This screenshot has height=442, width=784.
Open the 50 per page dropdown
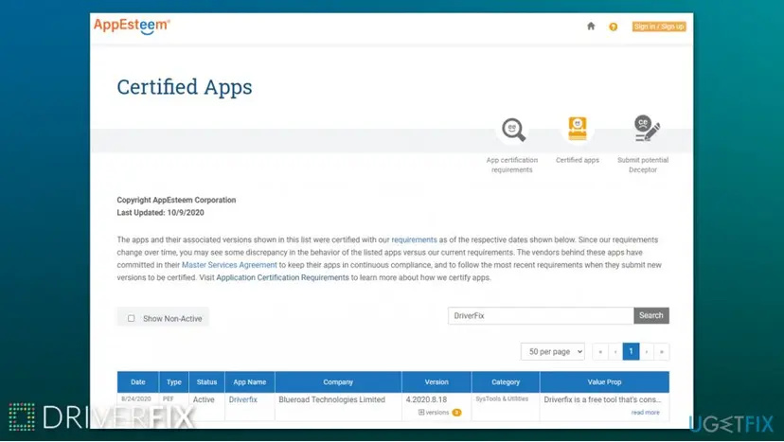pos(553,351)
